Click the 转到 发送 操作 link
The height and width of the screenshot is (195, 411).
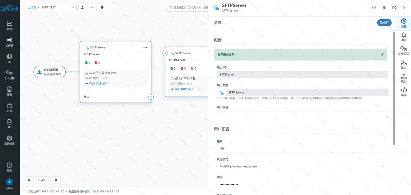(x=97, y=84)
